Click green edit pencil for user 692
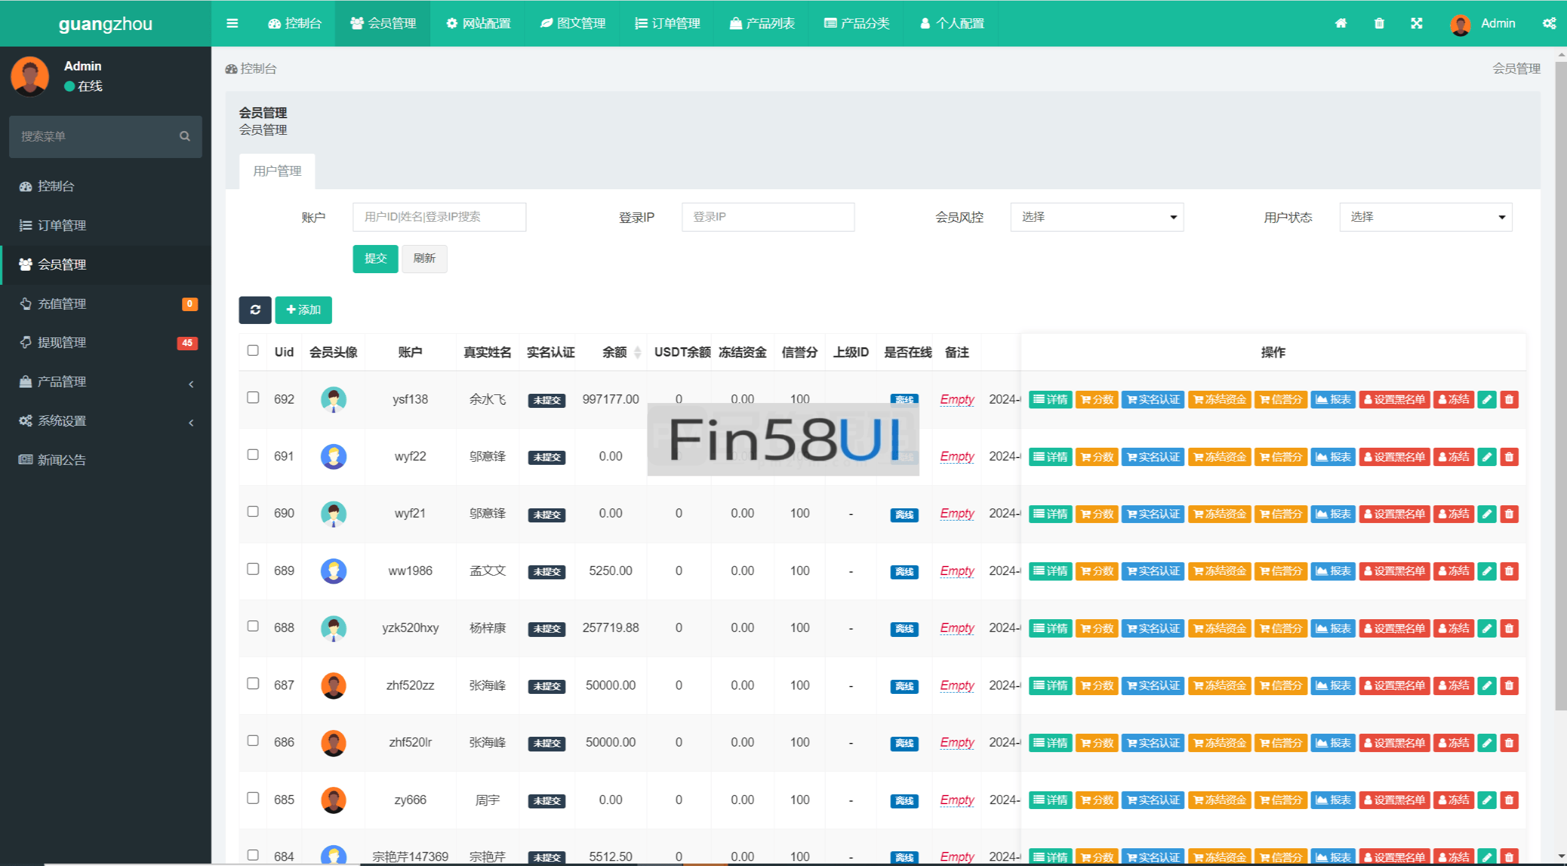The image size is (1567, 866). click(x=1486, y=400)
